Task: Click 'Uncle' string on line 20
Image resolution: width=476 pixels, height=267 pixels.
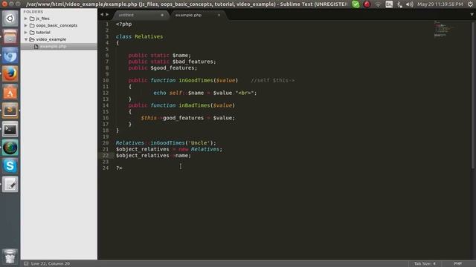Action: pos(199,143)
